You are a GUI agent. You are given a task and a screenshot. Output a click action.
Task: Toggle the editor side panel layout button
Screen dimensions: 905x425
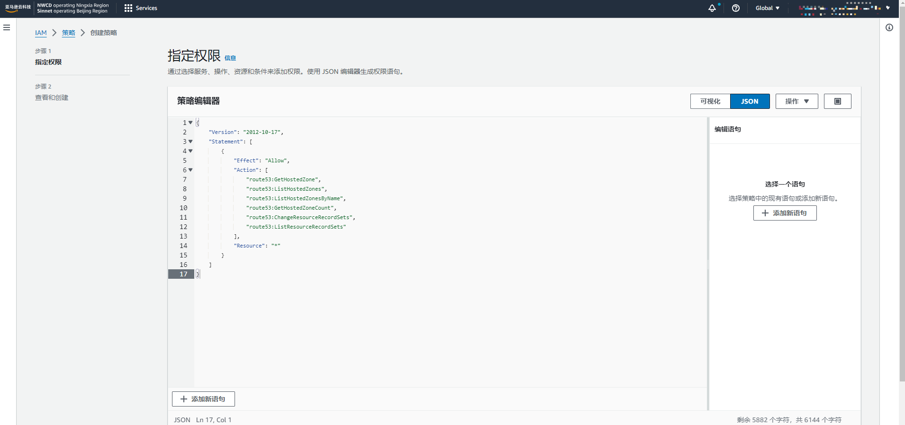[x=837, y=101]
